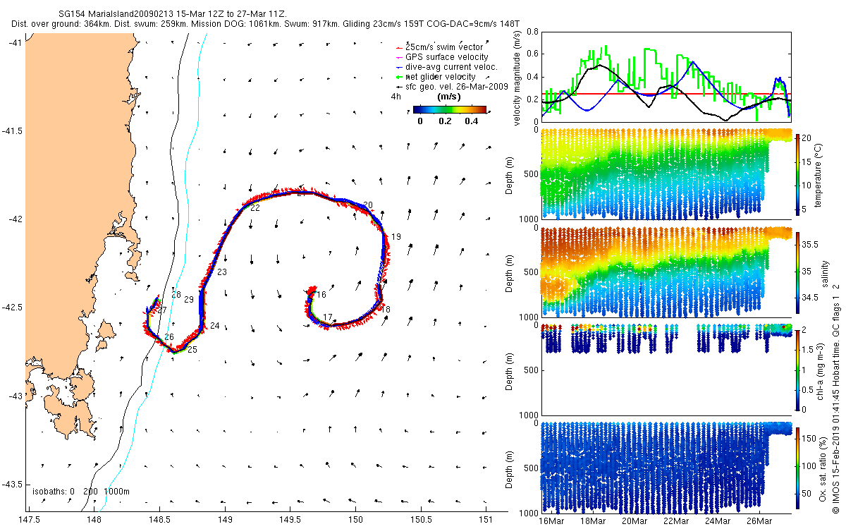
Task: Click day marker 22 on the glider track
Action: 255,209
